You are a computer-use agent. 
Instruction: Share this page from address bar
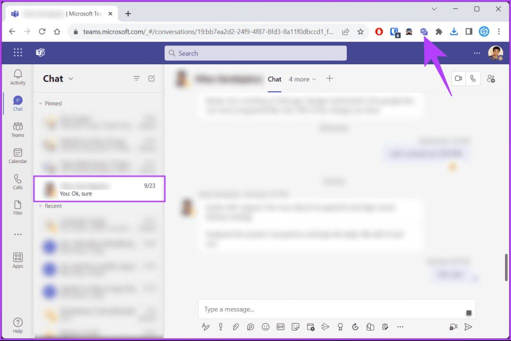(345, 31)
